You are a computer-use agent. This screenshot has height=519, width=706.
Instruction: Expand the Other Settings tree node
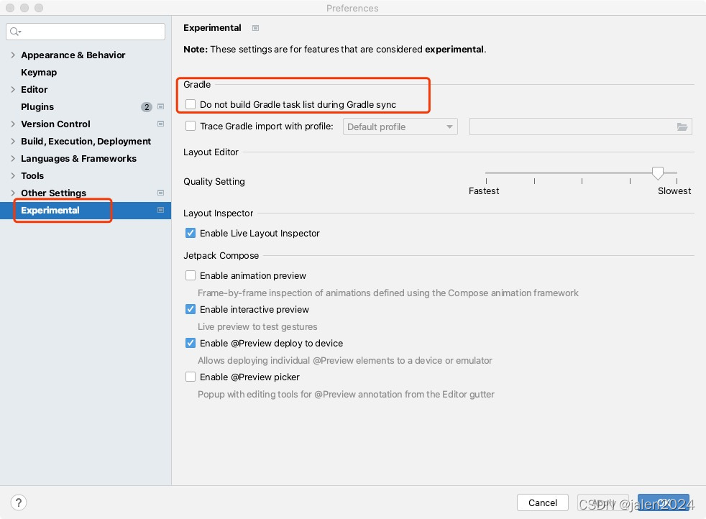[x=13, y=193]
